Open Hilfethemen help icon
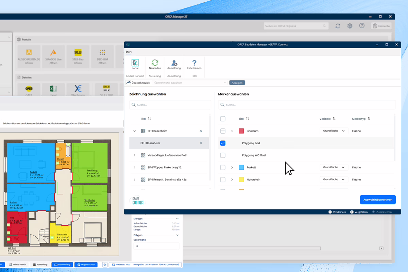 click(194, 63)
